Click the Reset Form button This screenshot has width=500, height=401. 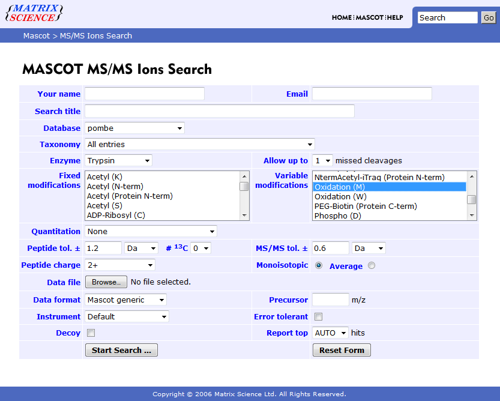click(342, 350)
